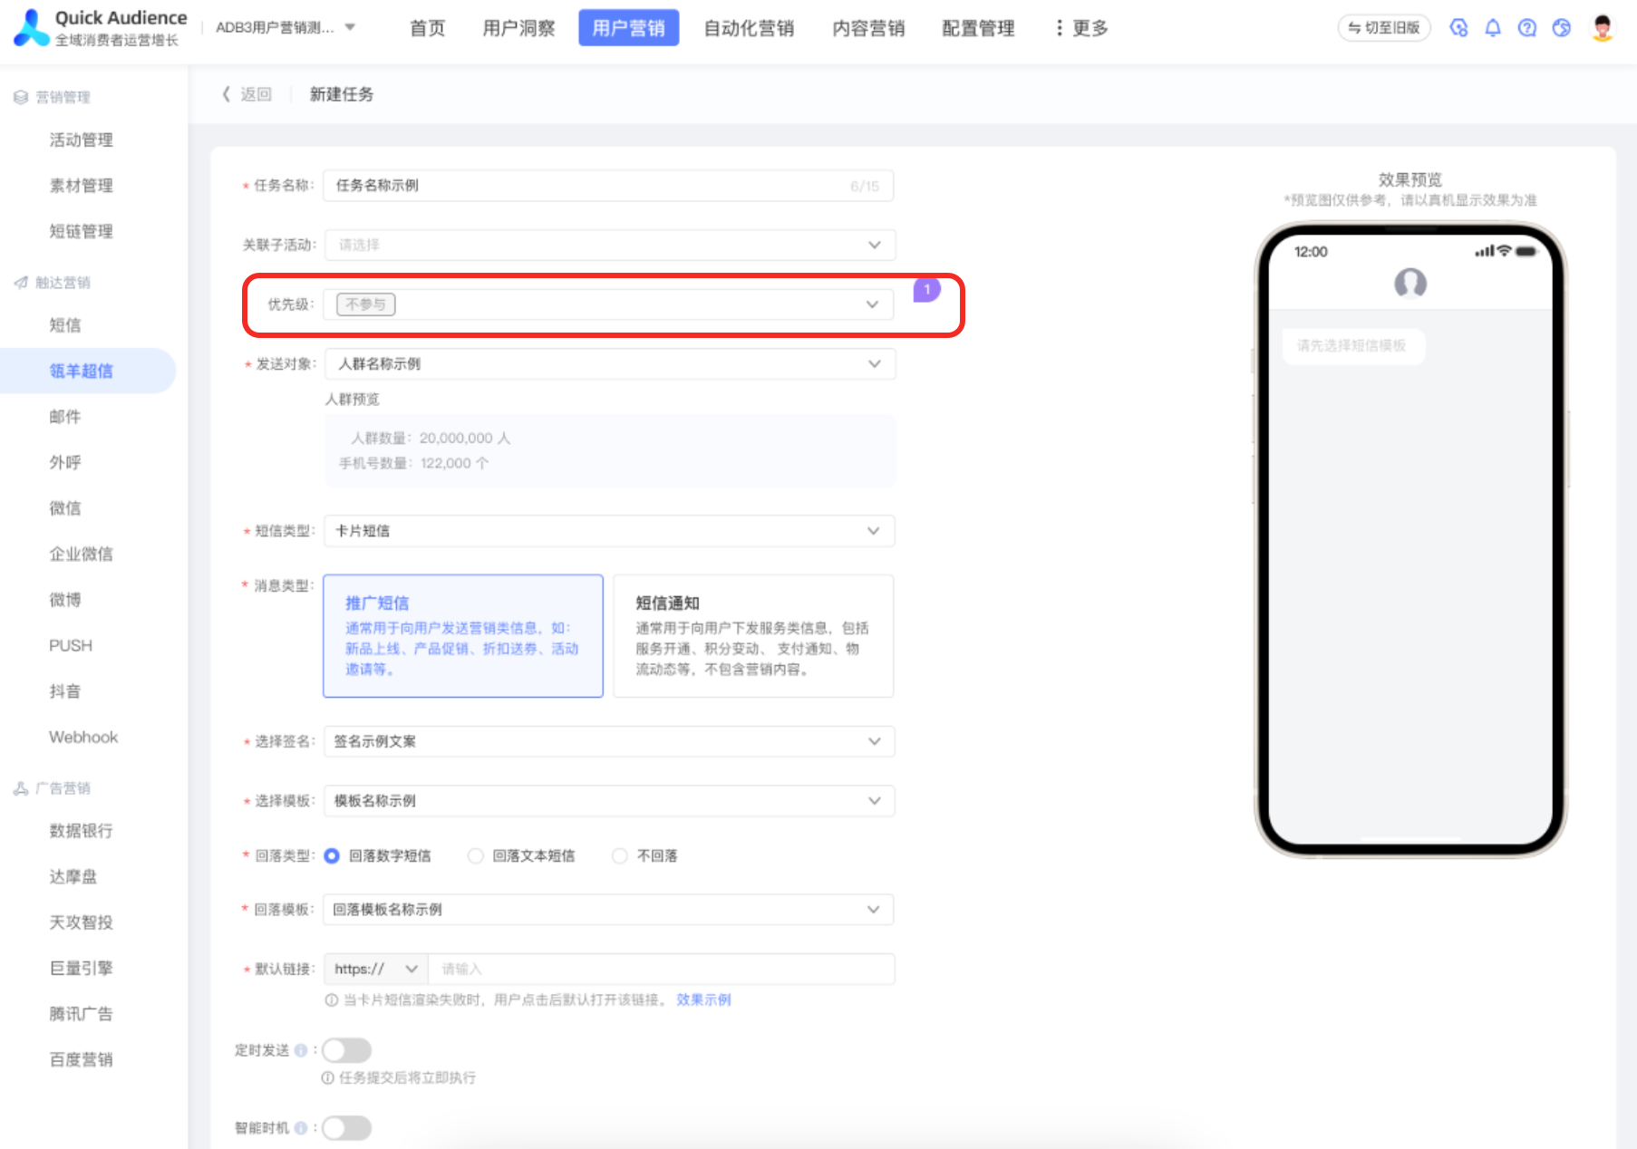
Task: Click the globe icon beside help
Action: (1562, 28)
